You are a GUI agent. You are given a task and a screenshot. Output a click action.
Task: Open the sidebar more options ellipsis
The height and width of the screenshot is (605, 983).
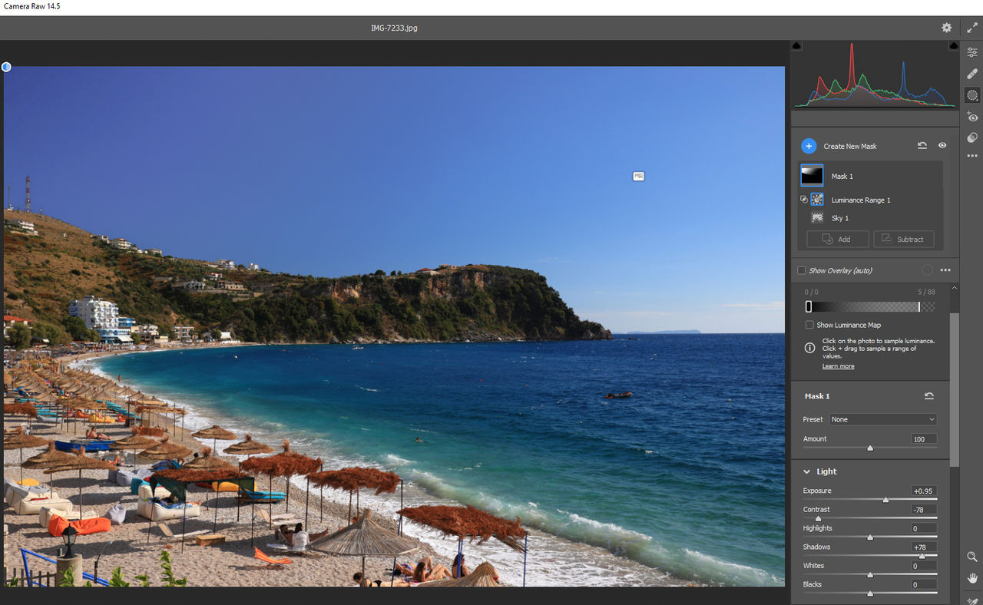972,156
